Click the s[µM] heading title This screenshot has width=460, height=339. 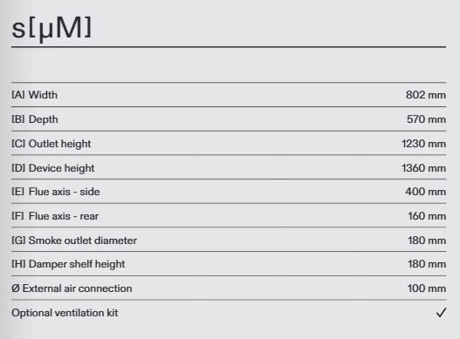point(51,28)
